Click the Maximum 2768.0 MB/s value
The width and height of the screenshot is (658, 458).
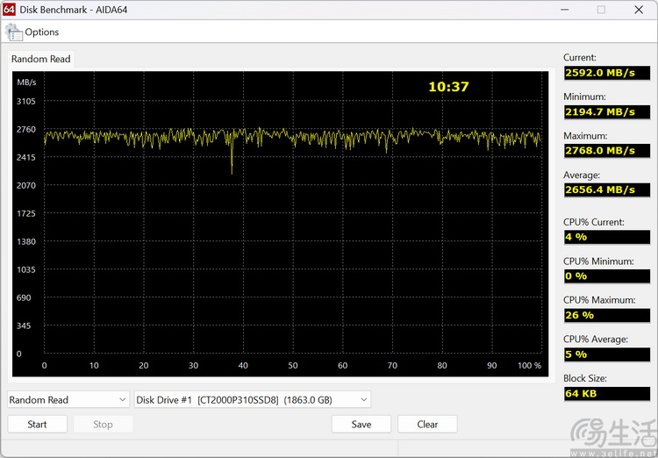tap(607, 151)
